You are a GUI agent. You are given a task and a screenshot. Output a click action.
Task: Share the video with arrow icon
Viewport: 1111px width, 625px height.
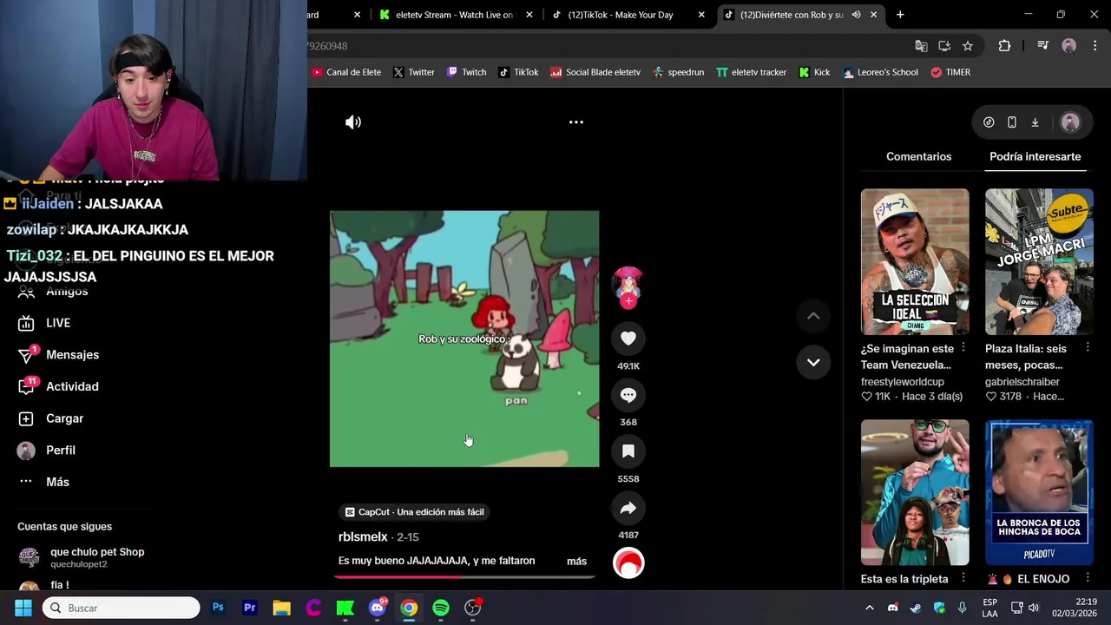[x=628, y=508]
